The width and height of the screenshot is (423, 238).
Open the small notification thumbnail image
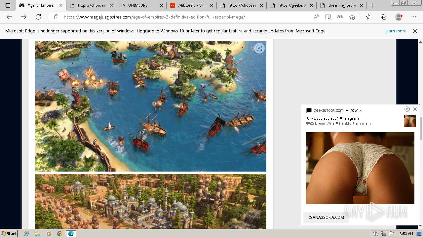pyautogui.click(x=410, y=121)
